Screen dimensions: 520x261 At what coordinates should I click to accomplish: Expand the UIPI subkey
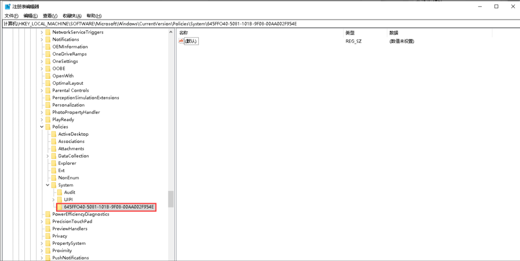[x=54, y=200]
